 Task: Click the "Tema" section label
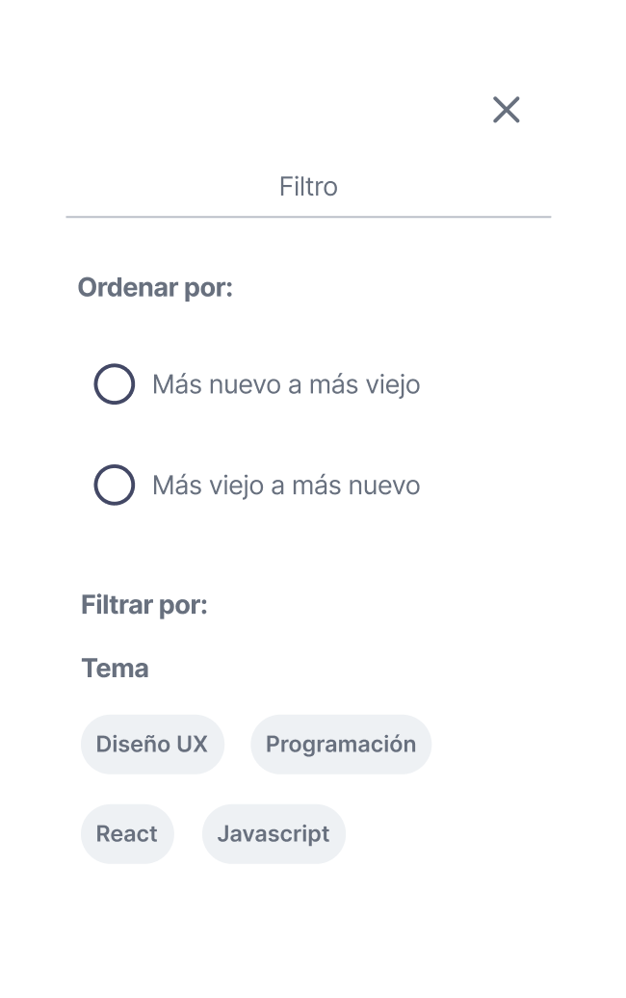coord(114,667)
